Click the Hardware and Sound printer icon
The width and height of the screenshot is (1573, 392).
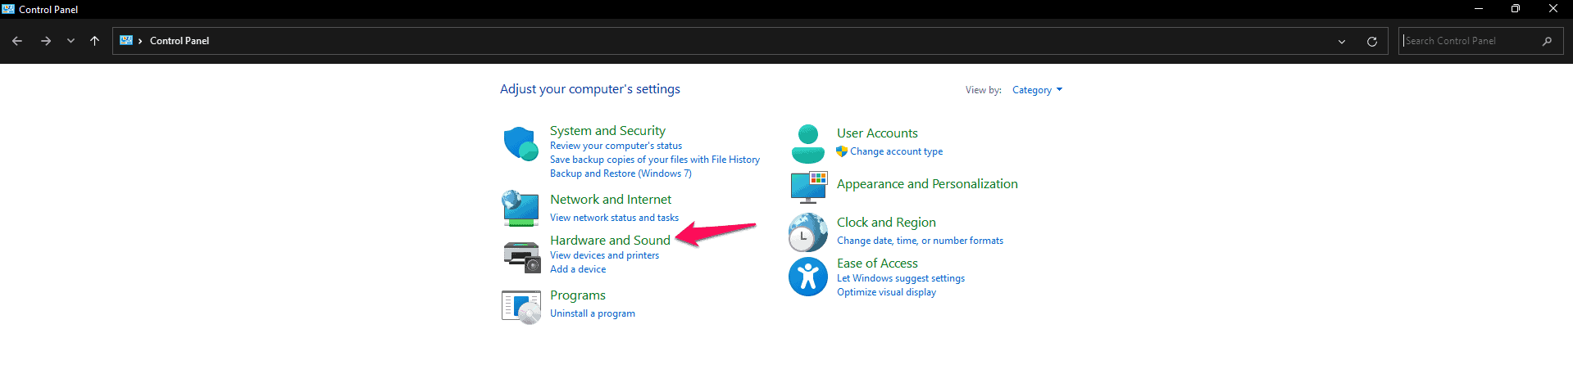[x=521, y=256]
